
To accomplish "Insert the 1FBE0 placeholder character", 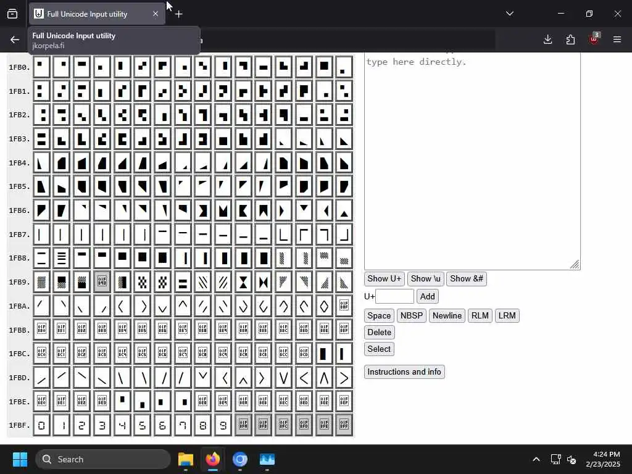I will coord(41,401).
